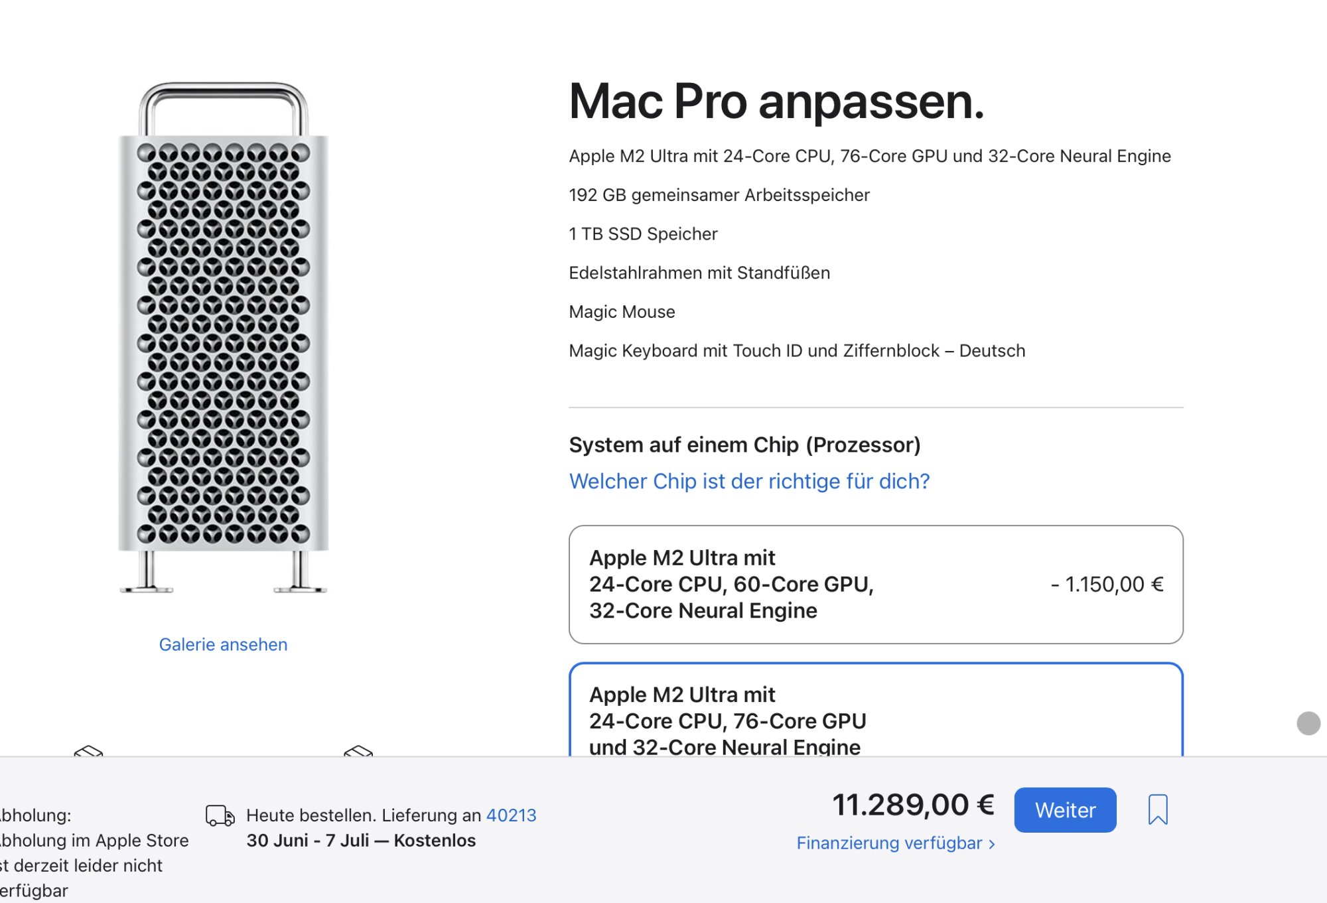Open the Finanzierung verfügbar link
The height and width of the screenshot is (903, 1327).
click(889, 843)
